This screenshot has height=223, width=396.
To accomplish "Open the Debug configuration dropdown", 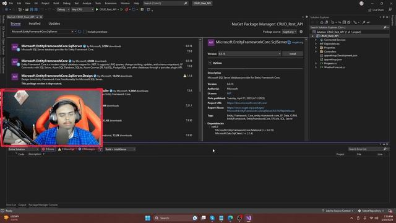I will 63,9.
